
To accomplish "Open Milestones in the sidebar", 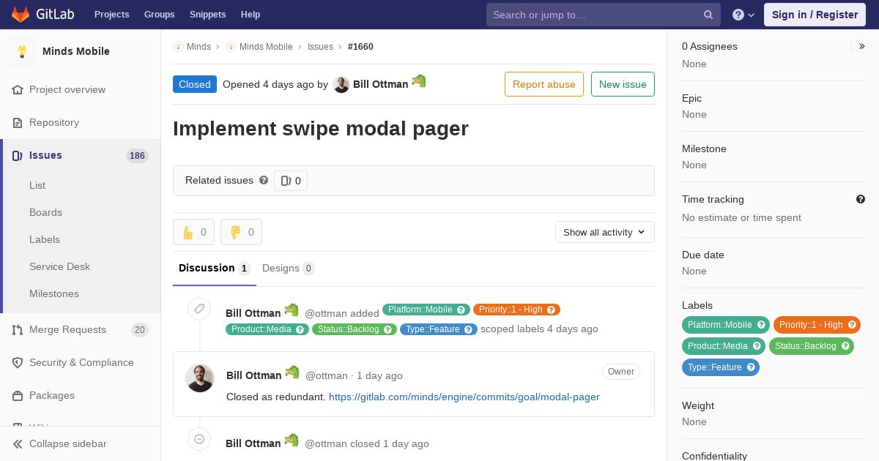I will pos(54,293).
